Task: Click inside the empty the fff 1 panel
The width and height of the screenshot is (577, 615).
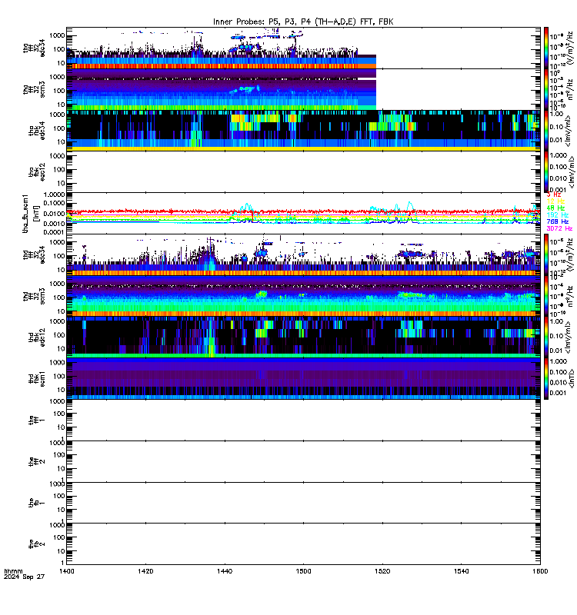Action: tap(303, 420)
